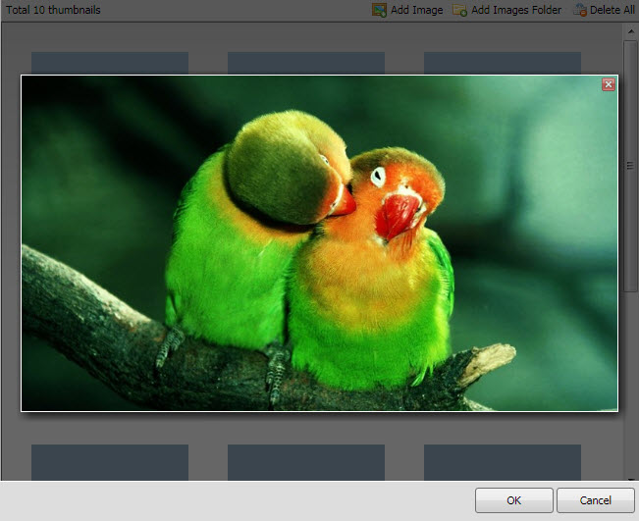Click the Total 10 thumbnails text

click(53, 10)
